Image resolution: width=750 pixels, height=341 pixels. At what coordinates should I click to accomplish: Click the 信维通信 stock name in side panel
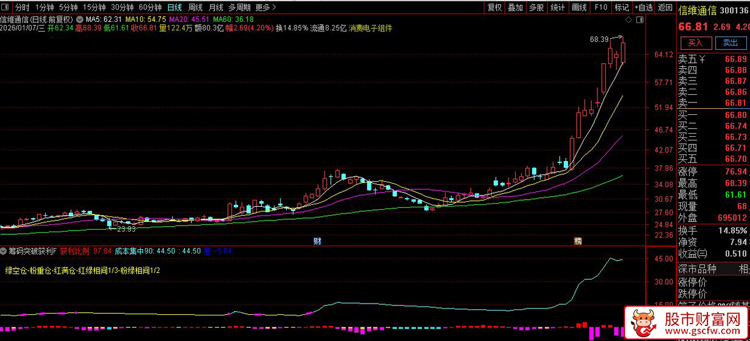click(697, 11)
